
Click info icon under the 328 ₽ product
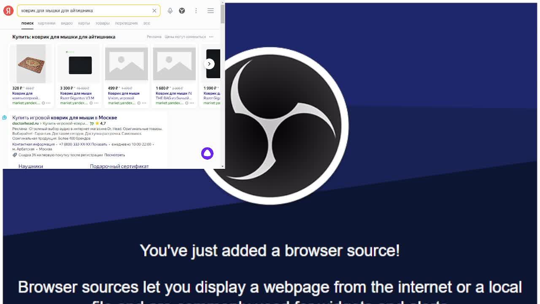43,103
